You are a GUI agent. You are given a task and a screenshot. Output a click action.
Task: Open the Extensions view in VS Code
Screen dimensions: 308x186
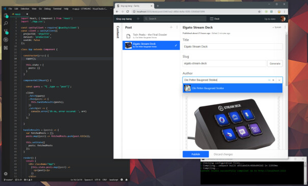tap(6, 48)
